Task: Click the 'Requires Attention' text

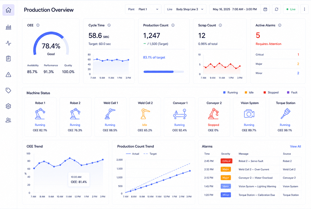Action: [268, 44]
